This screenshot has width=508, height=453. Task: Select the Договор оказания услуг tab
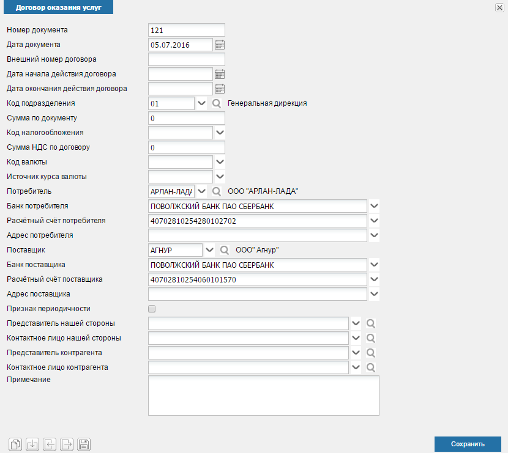point(58,7)
